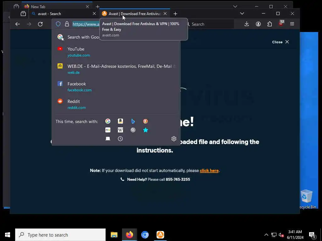Screen dimensions: 322x241
Task: Open search settings gear in dropdown
Action: point(174,139)
